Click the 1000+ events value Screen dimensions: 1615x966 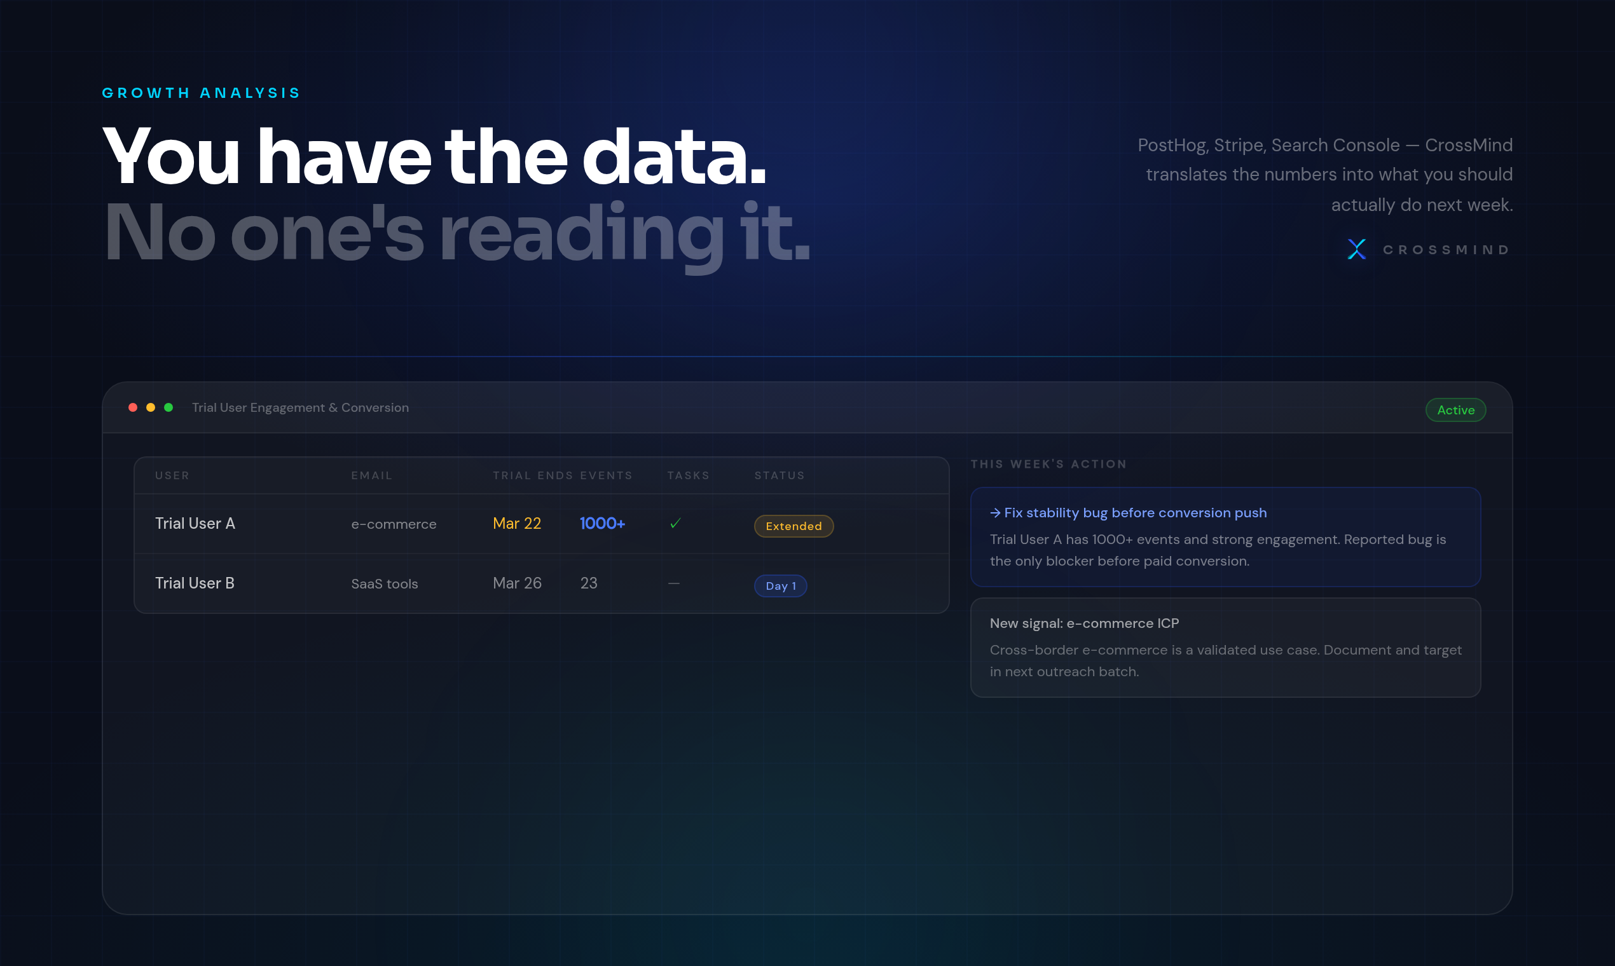[601, 524]
